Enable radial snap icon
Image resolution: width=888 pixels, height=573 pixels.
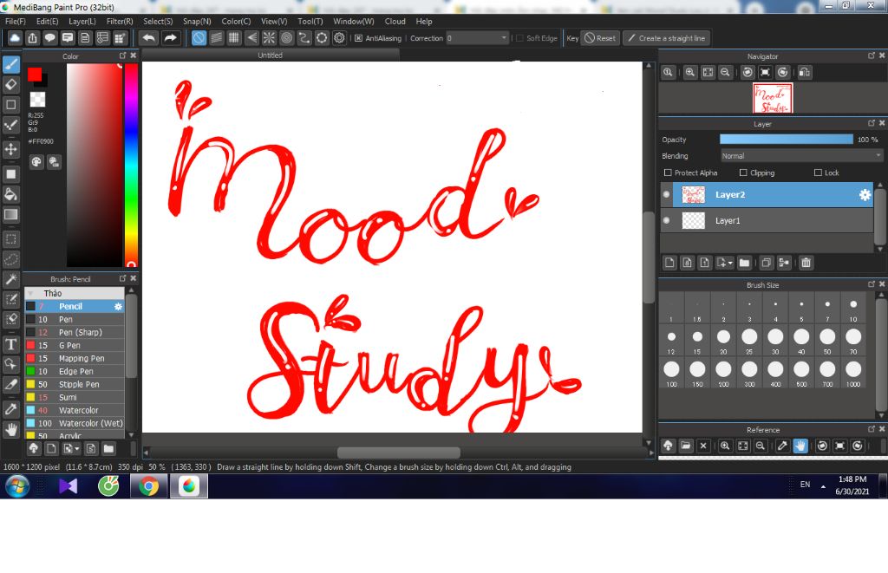(269, 38)
